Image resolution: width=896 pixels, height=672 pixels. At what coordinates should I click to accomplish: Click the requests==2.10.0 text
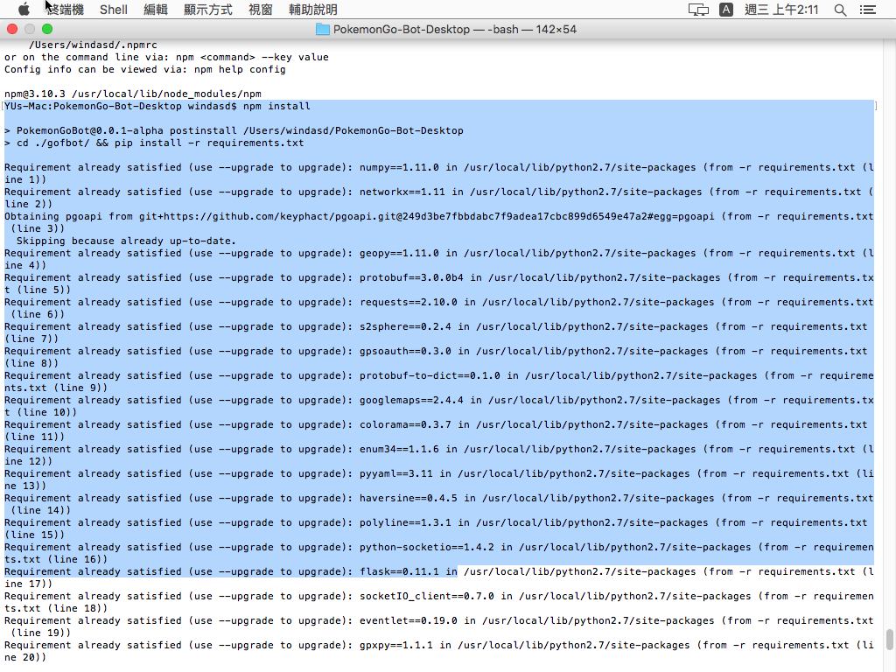click(x=408, y=302)
